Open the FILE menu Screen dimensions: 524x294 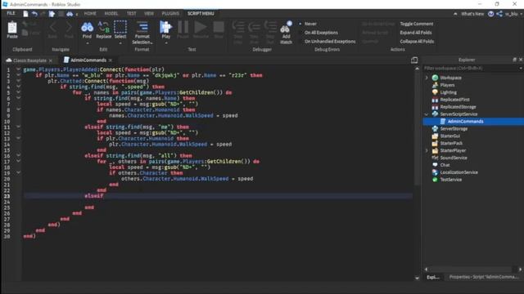coord(11,13)
